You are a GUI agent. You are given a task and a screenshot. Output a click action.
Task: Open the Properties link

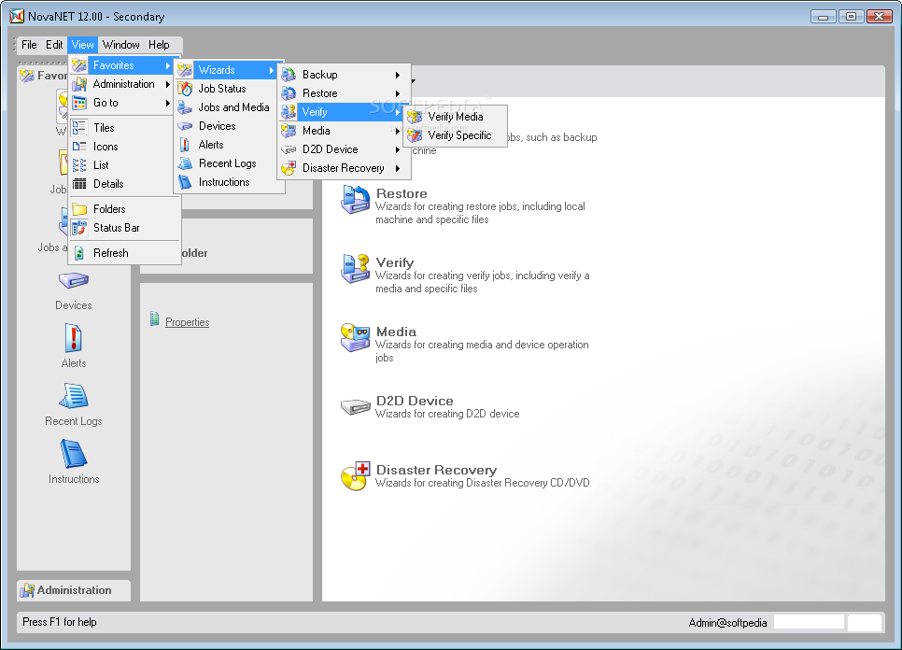click(x=187, y=322)
